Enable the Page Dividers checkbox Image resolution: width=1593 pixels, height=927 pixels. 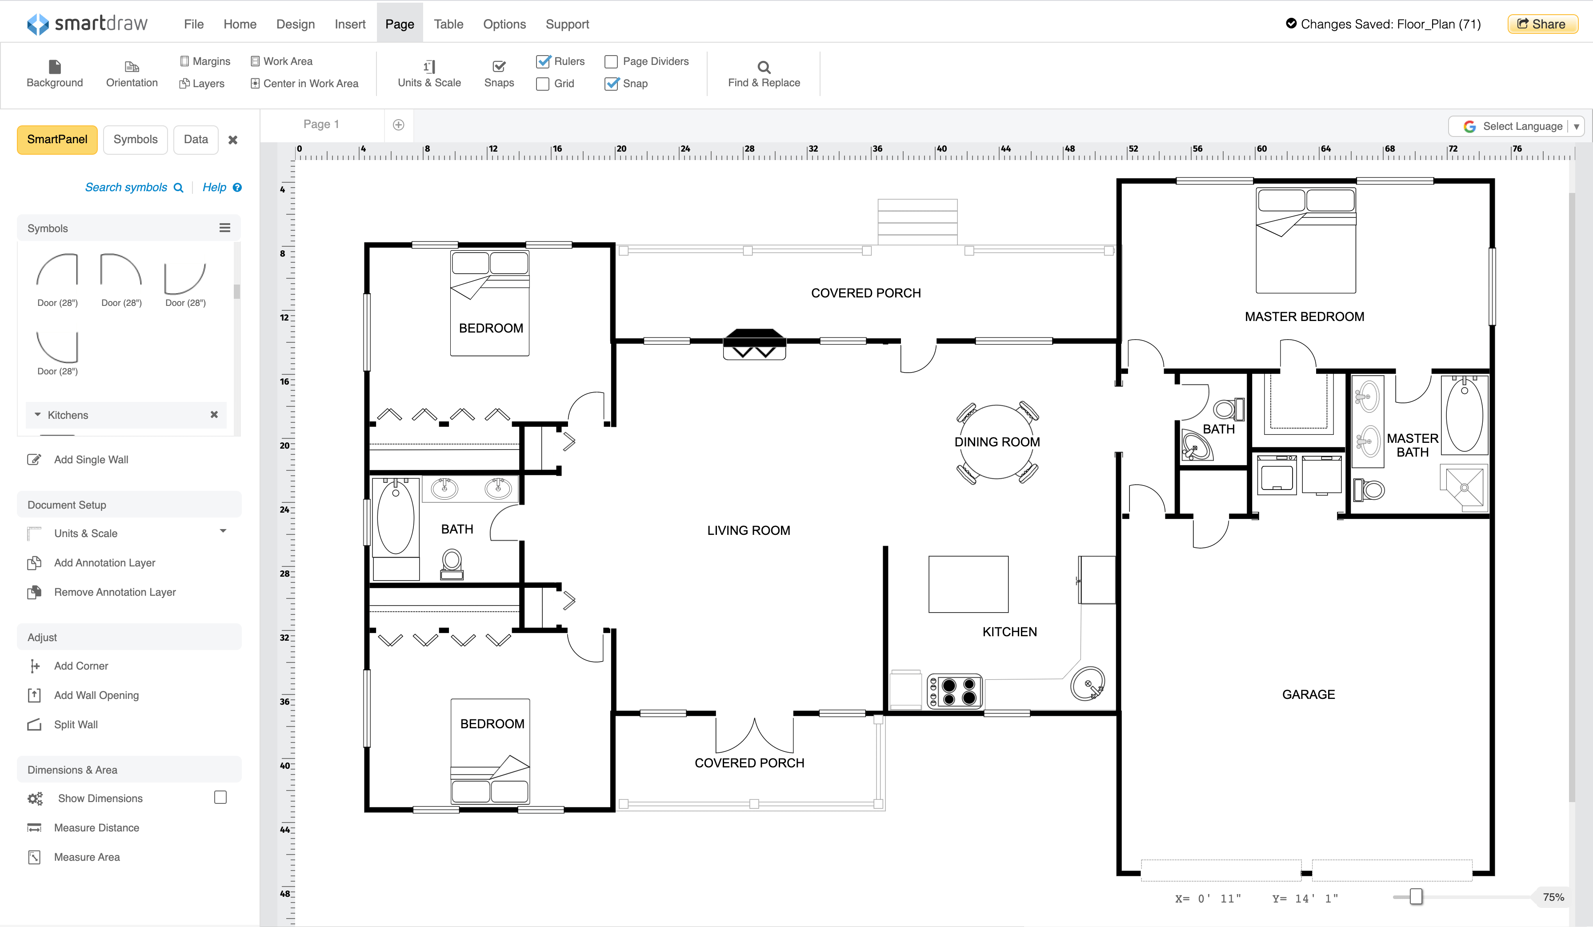point(611,61)
